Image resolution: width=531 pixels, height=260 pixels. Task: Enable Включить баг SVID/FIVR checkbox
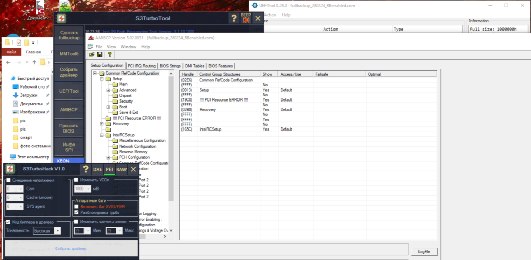tap(77, 206)
